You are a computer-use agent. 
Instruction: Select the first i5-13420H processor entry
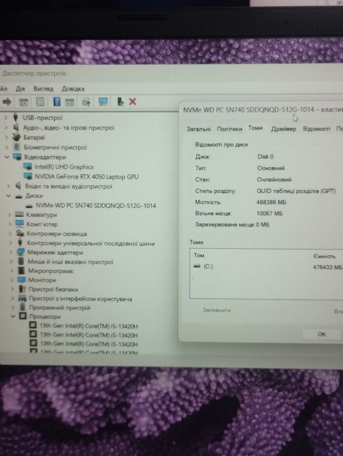coord(89,326)
